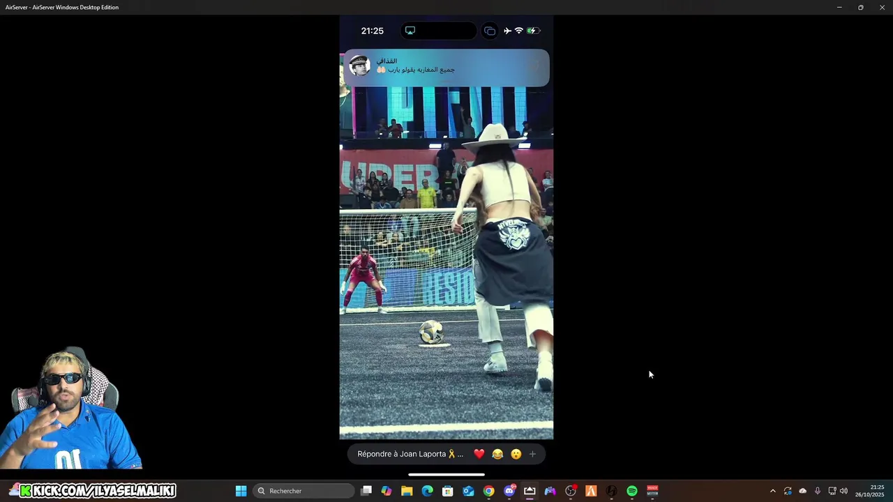Image resolution: width=893 pixels, height=502 pixels.
Task: Tap the laughing reaction emoji
Action: (x=497, y=454)
